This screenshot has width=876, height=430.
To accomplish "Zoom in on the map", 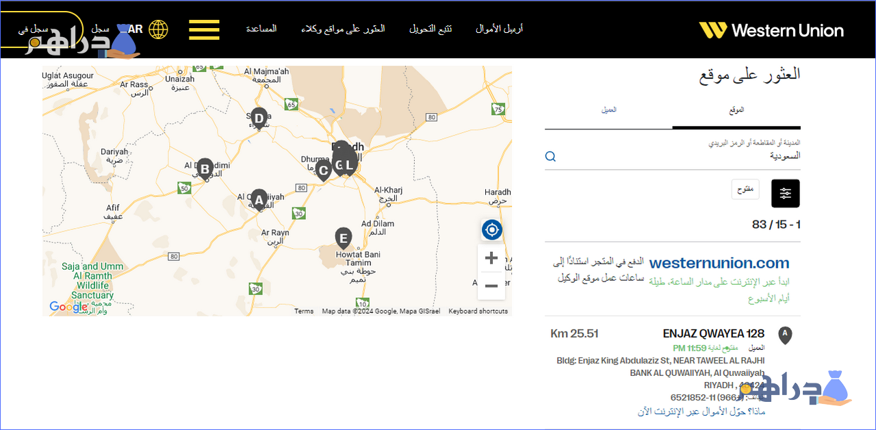I will pyautogui.click(x=491, y=258).
